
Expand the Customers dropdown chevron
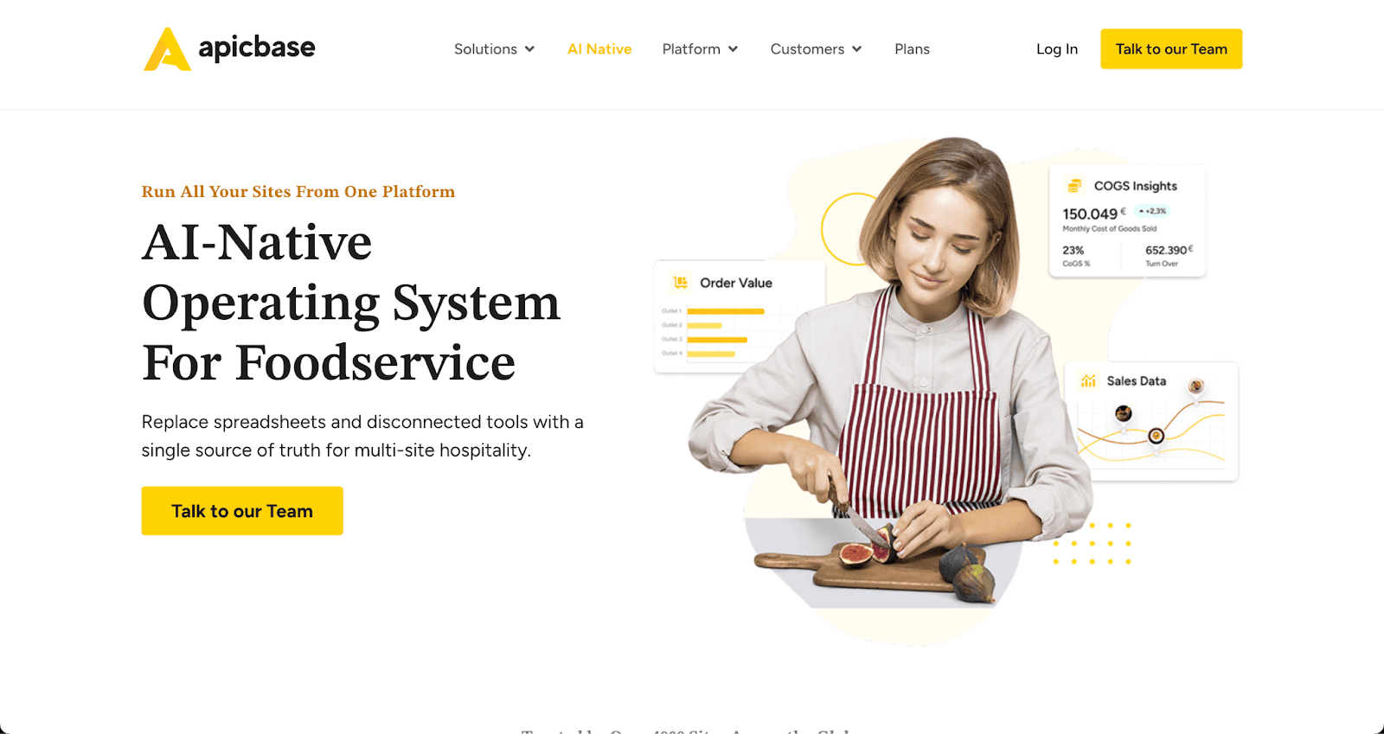coord(856,49)
